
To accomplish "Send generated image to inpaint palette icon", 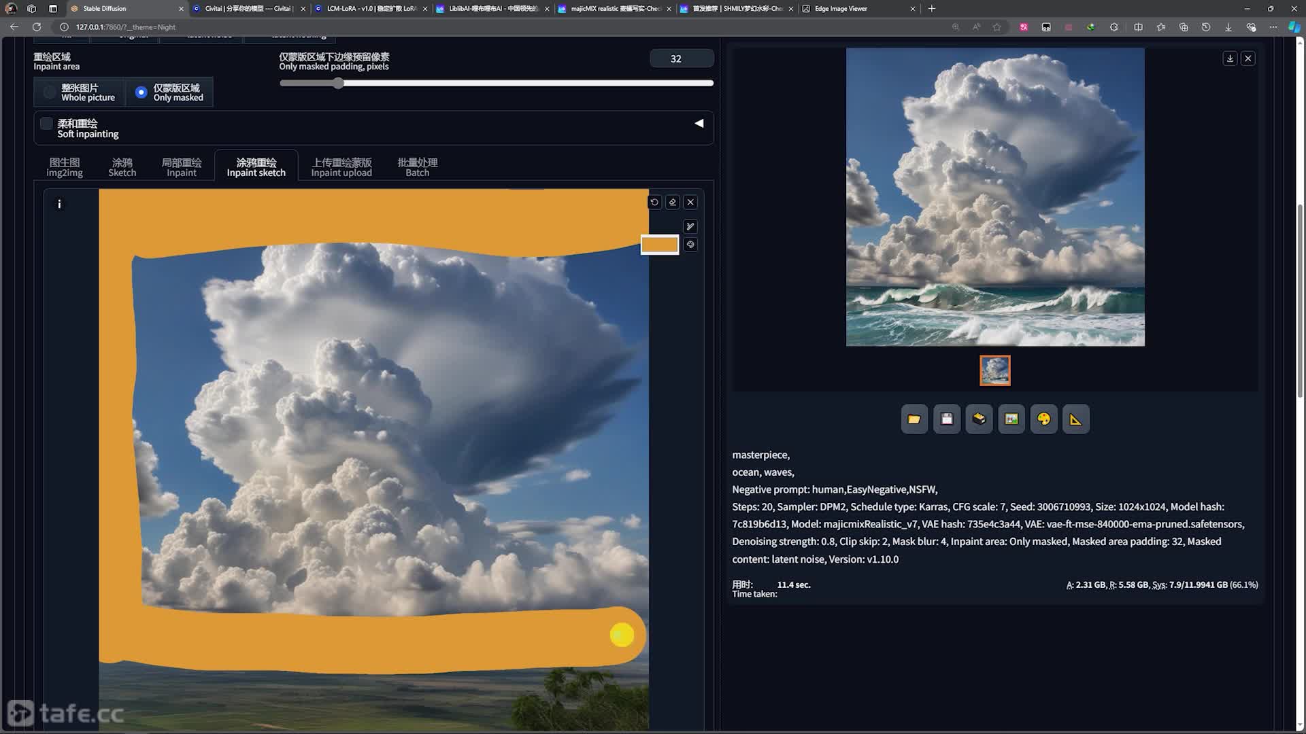I will [x=1043, y=419].
